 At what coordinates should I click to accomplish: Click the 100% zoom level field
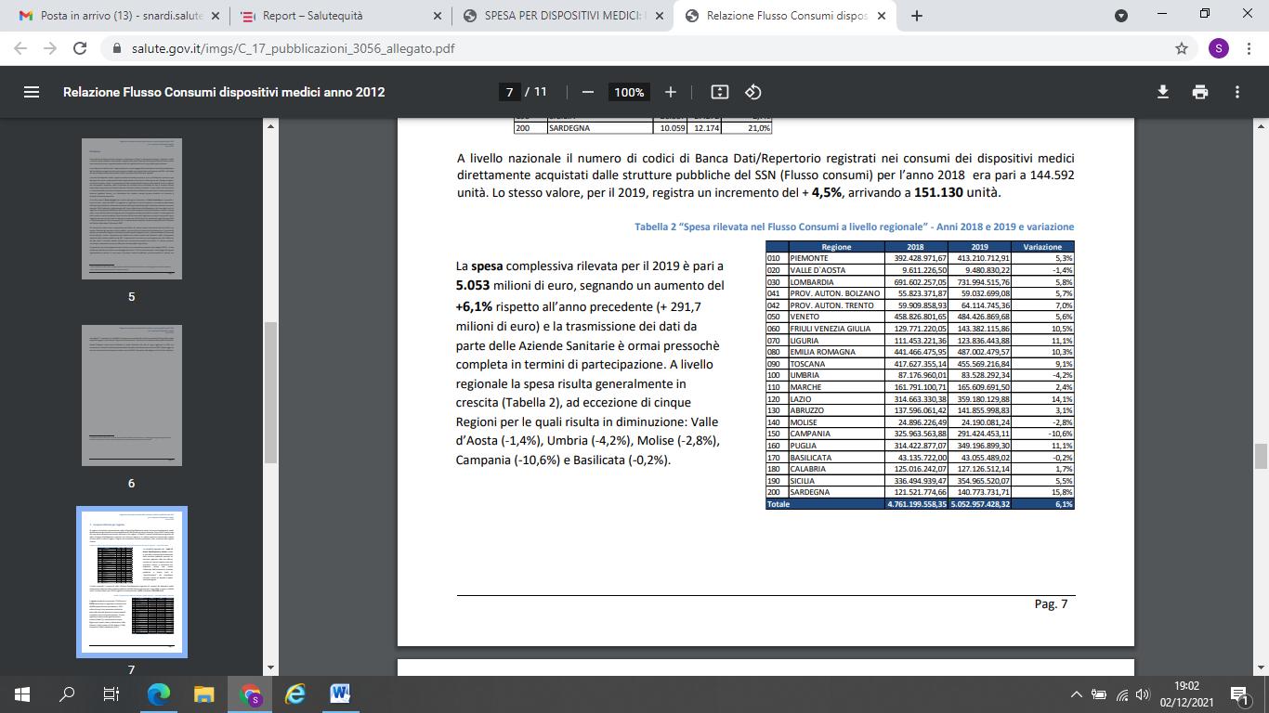pos(629,92)
